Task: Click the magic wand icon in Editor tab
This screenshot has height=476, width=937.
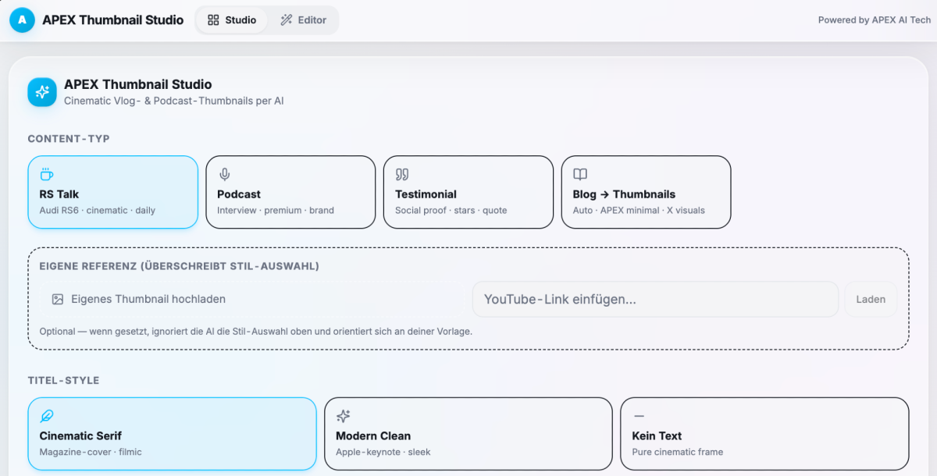Action: coord(287,20)
